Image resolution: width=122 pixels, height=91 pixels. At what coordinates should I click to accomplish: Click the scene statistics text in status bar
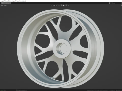tap(104, 90)
